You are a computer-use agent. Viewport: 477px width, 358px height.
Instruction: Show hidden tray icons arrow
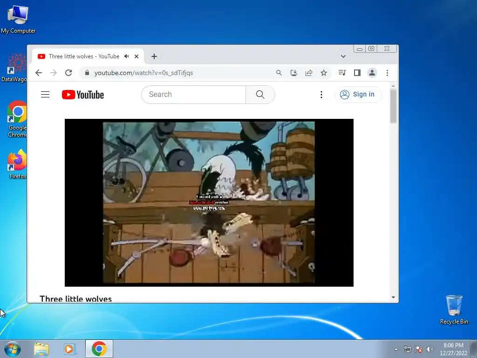coord(396,349)
